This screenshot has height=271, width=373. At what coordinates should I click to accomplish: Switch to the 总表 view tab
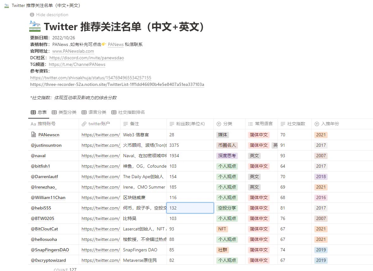(x=39, y=112)
